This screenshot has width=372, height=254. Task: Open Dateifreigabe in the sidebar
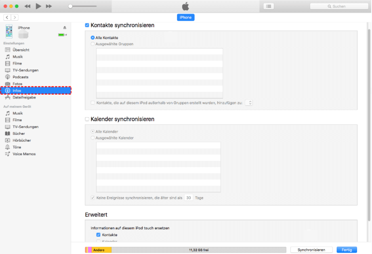point(24,97)
